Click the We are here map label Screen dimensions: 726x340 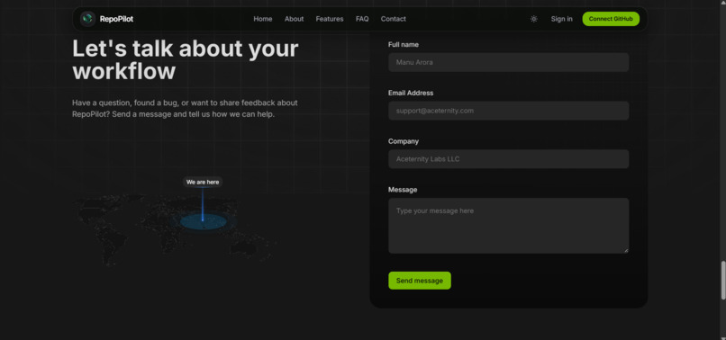click(203, 182)
